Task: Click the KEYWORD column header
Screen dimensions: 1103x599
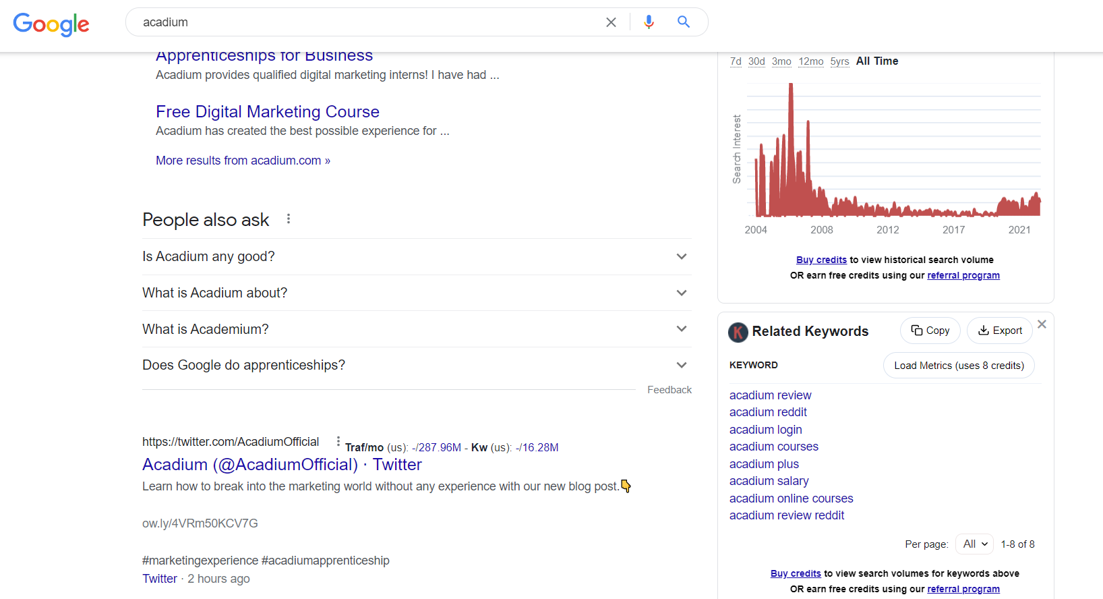Action: point(754,365)
